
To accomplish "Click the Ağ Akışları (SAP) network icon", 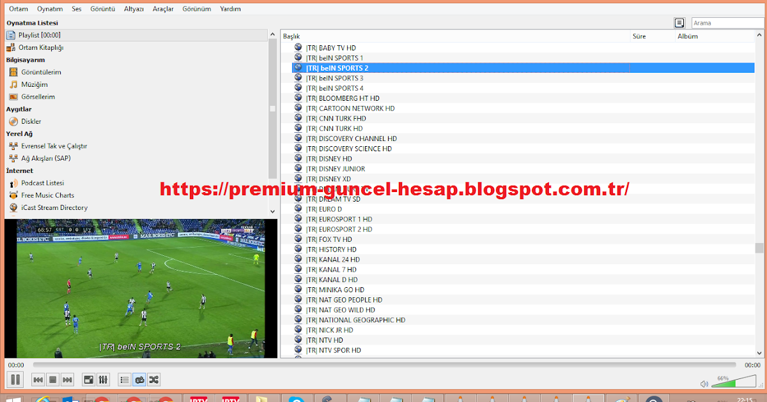I will (x=13, y=158).
